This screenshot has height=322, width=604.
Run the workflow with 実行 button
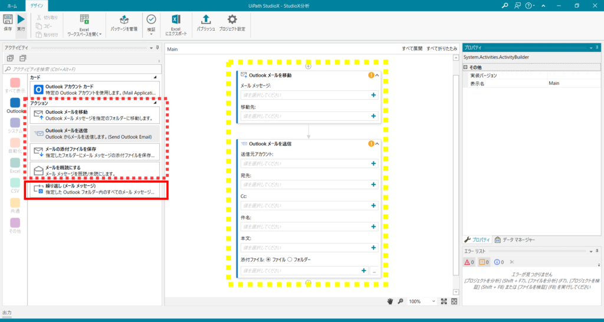tap(21, 24)
